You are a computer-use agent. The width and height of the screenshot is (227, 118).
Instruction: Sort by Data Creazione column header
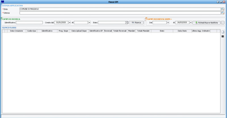[x=16, y=31]
